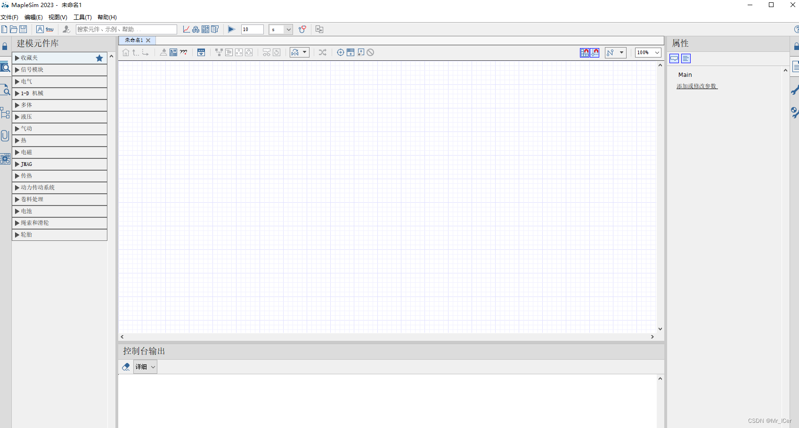The image size is (799, 428).
Task: Open the 编辑(E) menu
Action: coord(33,17)
